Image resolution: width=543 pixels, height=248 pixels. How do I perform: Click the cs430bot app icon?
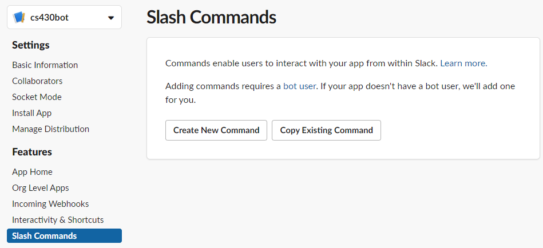coord(19,17)
